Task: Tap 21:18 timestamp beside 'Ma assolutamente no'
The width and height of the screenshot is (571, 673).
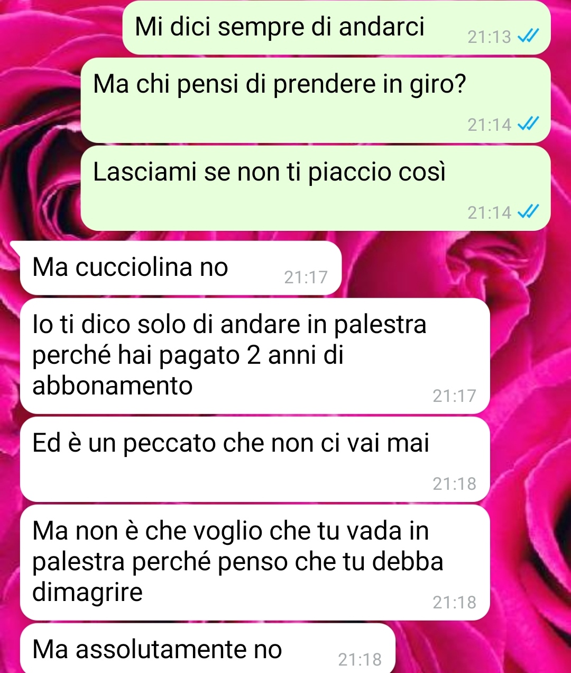Action: [360, 660]
